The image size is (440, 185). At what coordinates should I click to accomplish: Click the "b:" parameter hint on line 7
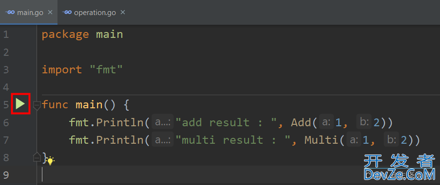pos(391,140)
